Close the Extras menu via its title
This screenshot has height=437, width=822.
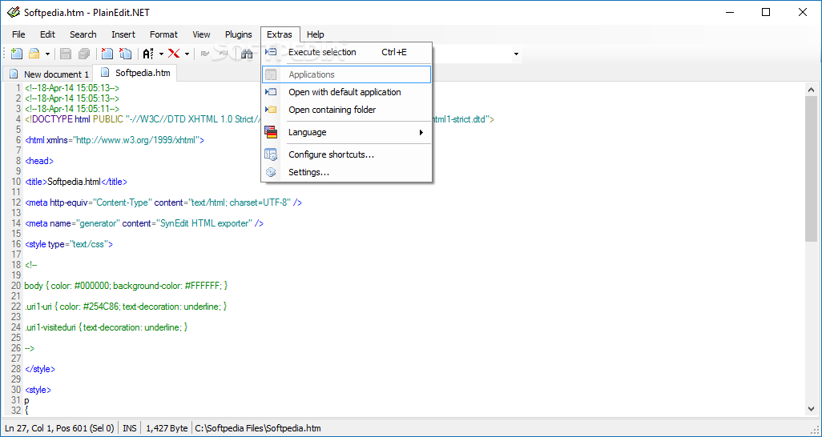280,34
